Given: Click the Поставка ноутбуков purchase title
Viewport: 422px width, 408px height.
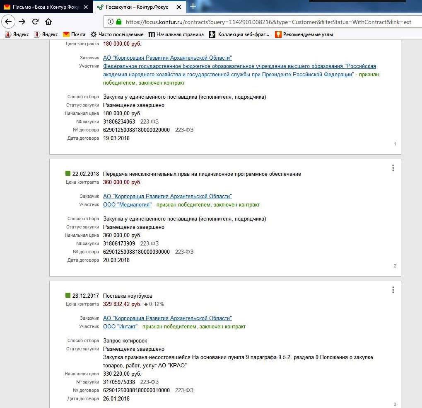Looking at the screenshot, I should pos(128,296).
